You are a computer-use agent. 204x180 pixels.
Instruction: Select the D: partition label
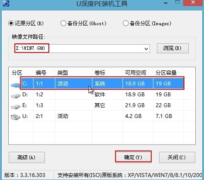(25, 95)
